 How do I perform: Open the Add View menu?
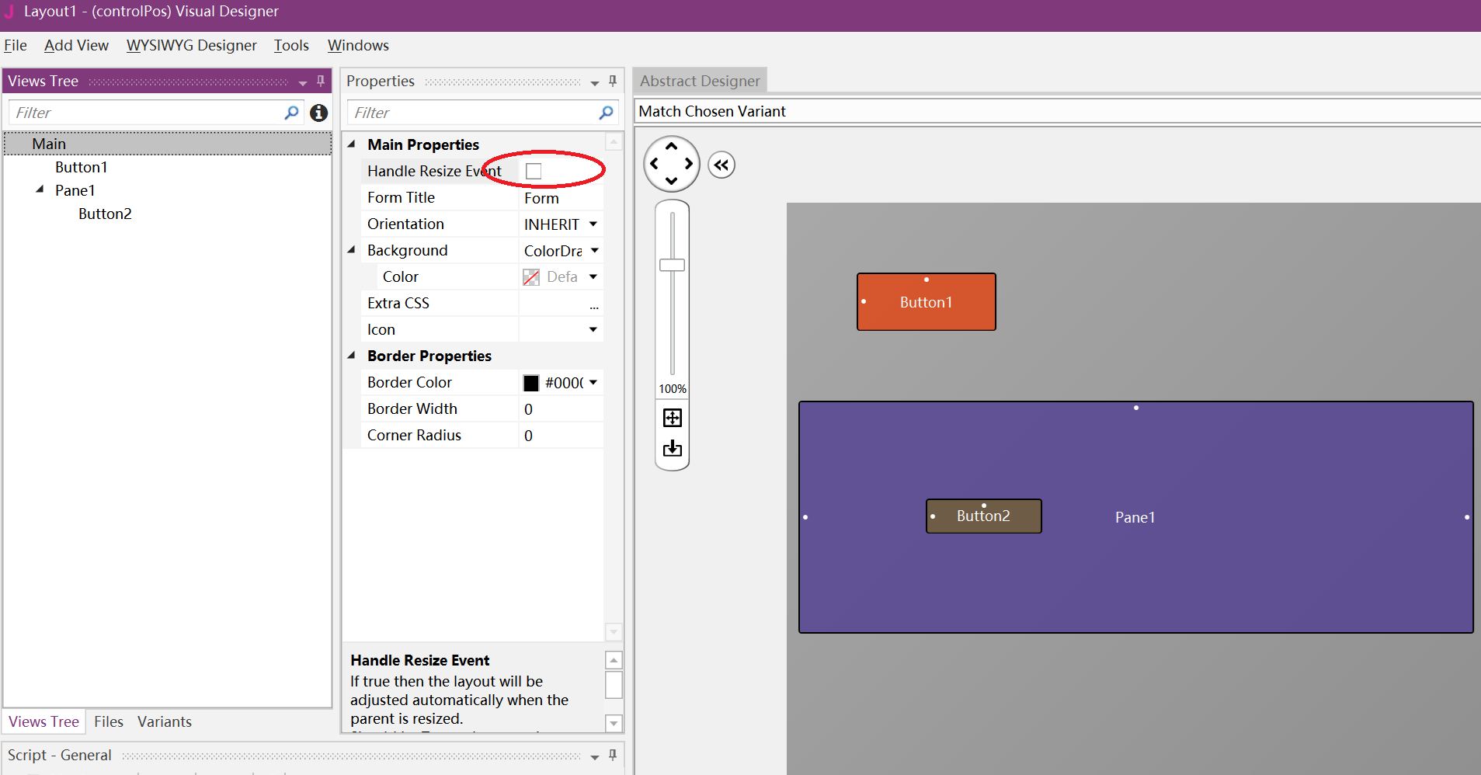[76, 45]
